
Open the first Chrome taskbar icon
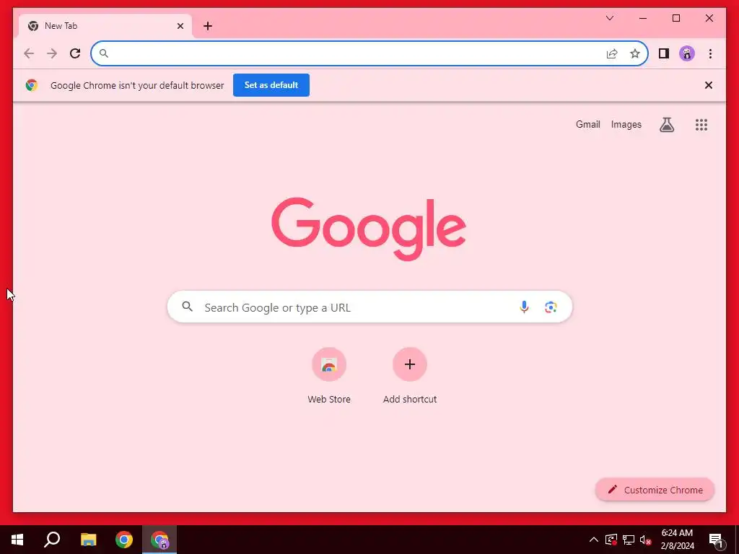click(x=124, y=540)
